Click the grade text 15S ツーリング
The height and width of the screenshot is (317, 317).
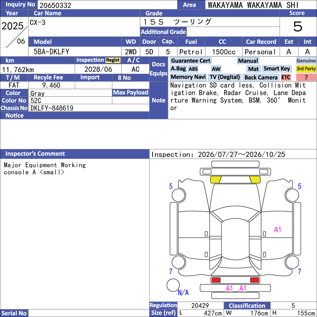pyautogui.click(x=177, y=22)
